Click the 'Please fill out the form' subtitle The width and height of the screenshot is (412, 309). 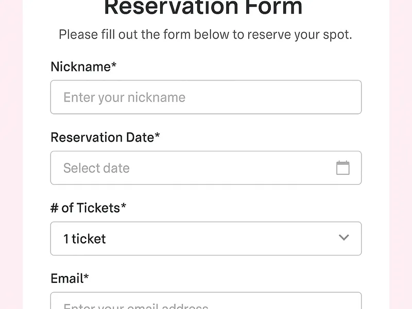coord(205,35)
